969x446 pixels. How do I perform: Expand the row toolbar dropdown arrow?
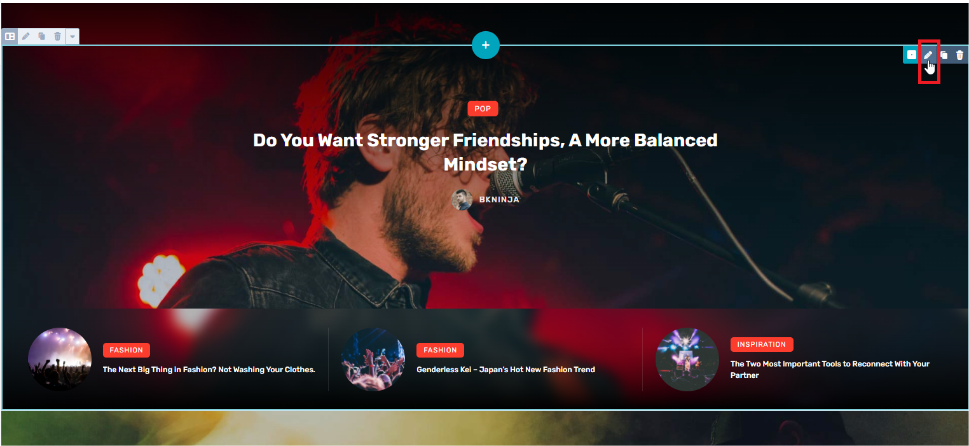click(72, 36)
